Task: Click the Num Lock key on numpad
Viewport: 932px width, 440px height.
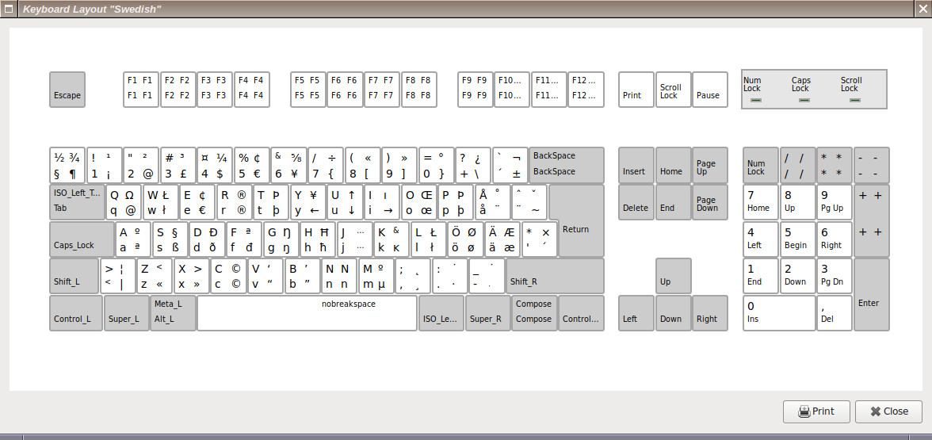Action: tap(760, 165)
